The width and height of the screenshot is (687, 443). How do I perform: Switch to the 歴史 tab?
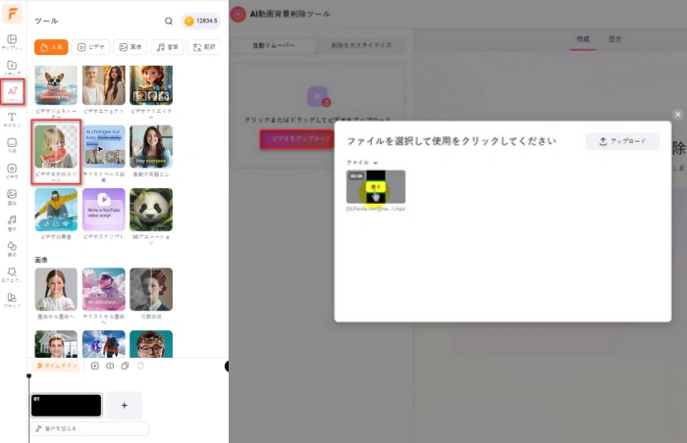615,39
